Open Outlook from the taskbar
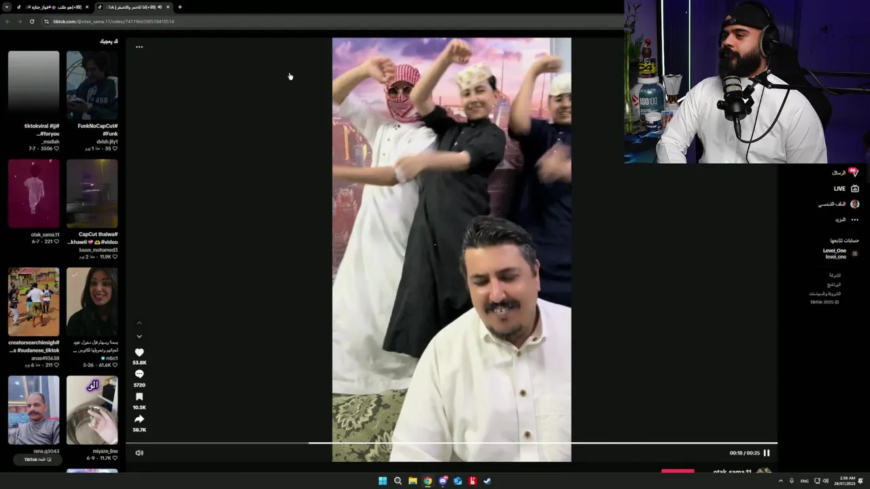870x489 pixels. (x=457, y=481)
